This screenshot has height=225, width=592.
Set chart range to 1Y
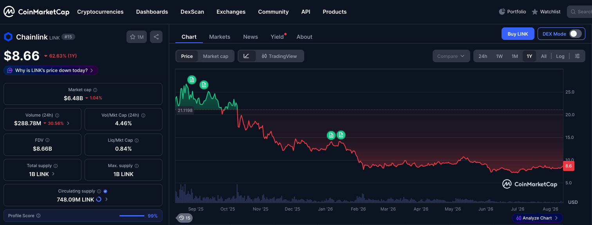(x=529, y=56)
